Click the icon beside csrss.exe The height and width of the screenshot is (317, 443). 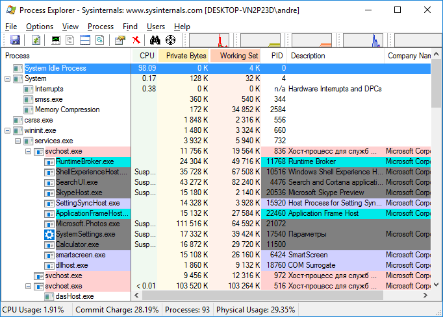click(x=18, y=121)
